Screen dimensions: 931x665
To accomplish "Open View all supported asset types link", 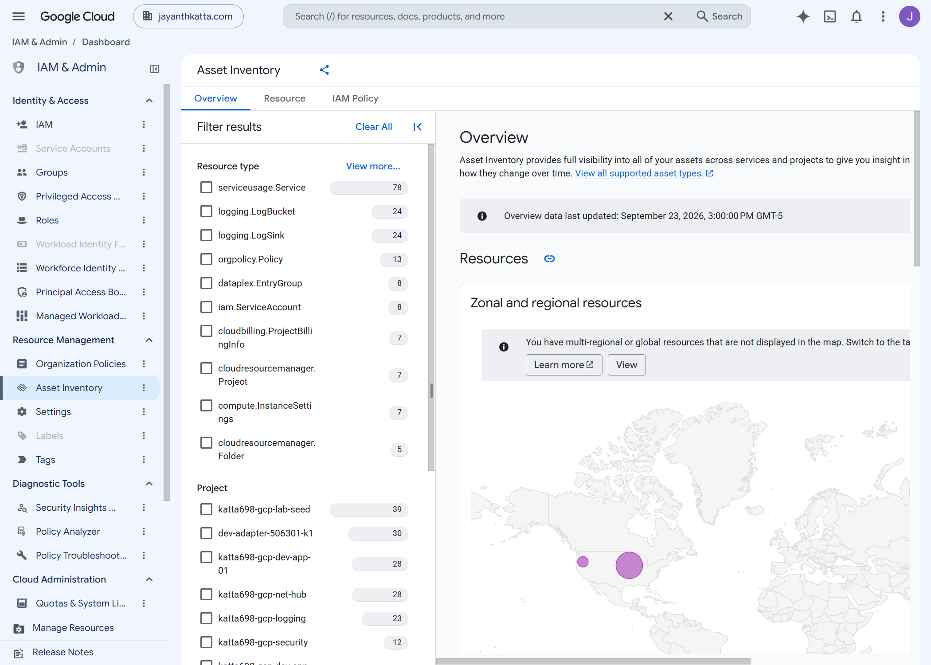I will point(644,173).
